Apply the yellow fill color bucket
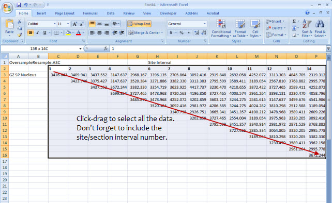Image resolution: width=332 pixels, height=203 pixels. pos(68,32)
